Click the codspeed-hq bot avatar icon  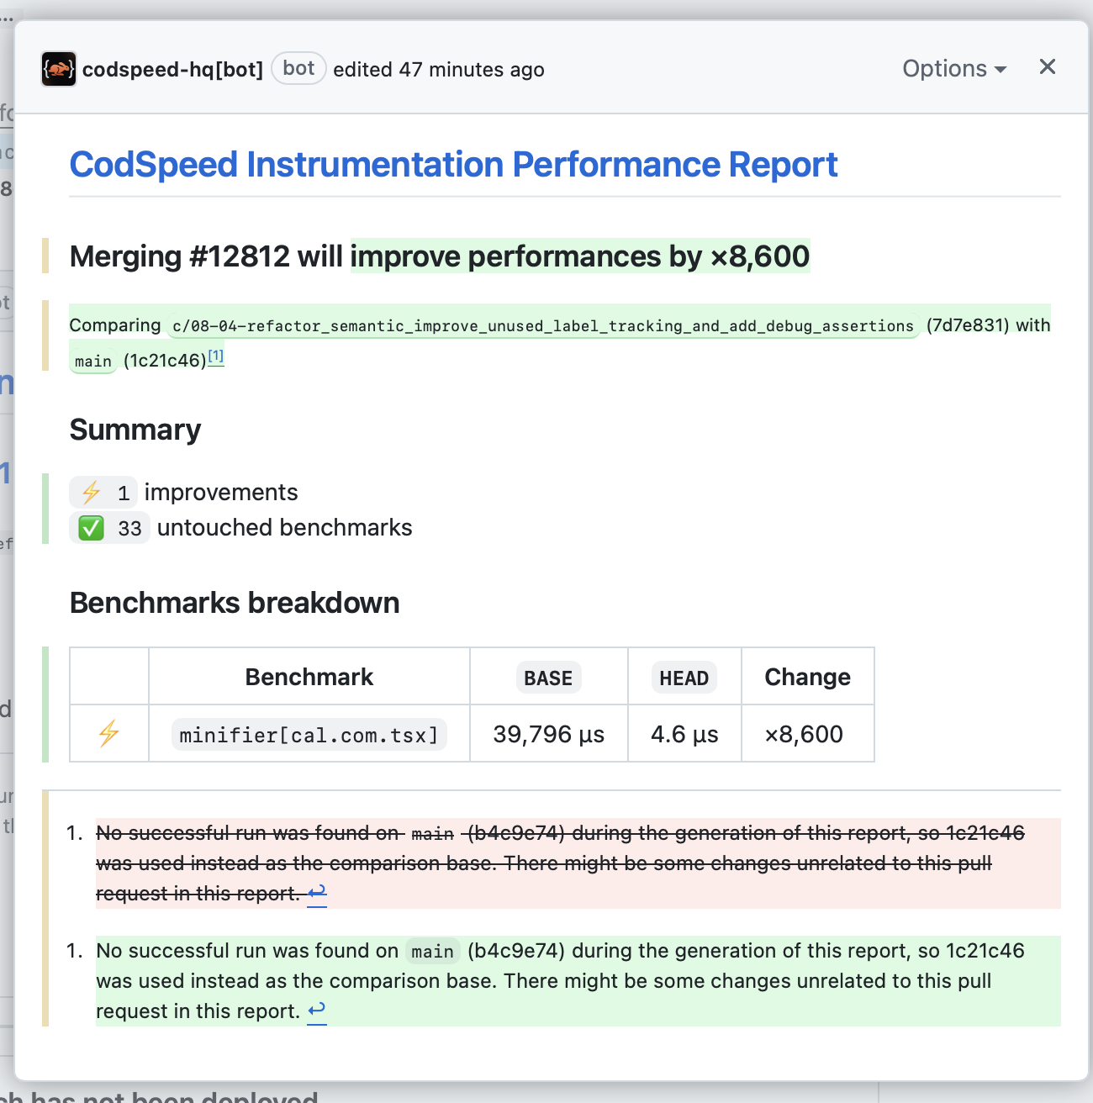coord(59,69)
